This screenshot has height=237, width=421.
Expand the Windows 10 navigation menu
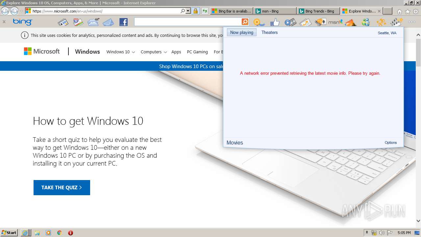pos(121,52)
